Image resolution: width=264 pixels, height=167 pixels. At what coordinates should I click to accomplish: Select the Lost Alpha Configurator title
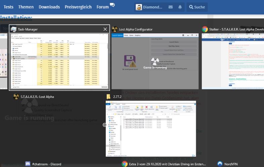pyautogui.click(x=136, y=29)
